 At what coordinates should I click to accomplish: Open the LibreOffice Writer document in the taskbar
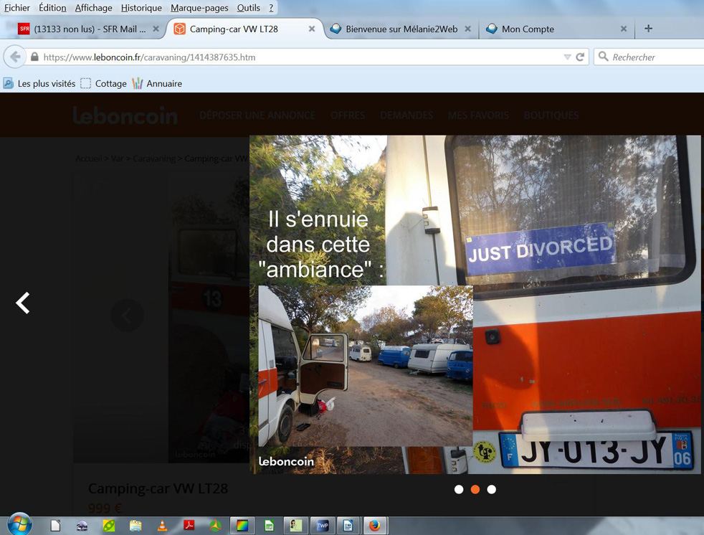click(348, 525)
